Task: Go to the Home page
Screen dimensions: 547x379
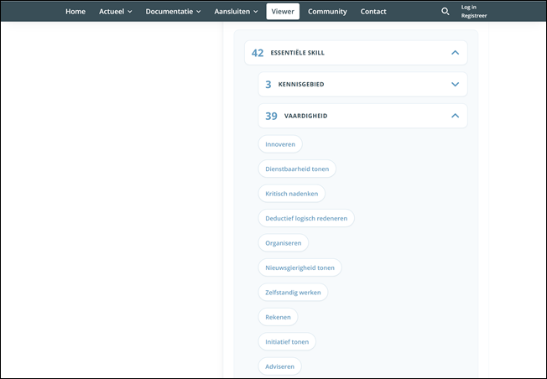Action: pyautogui.click(x=76, y=12)
